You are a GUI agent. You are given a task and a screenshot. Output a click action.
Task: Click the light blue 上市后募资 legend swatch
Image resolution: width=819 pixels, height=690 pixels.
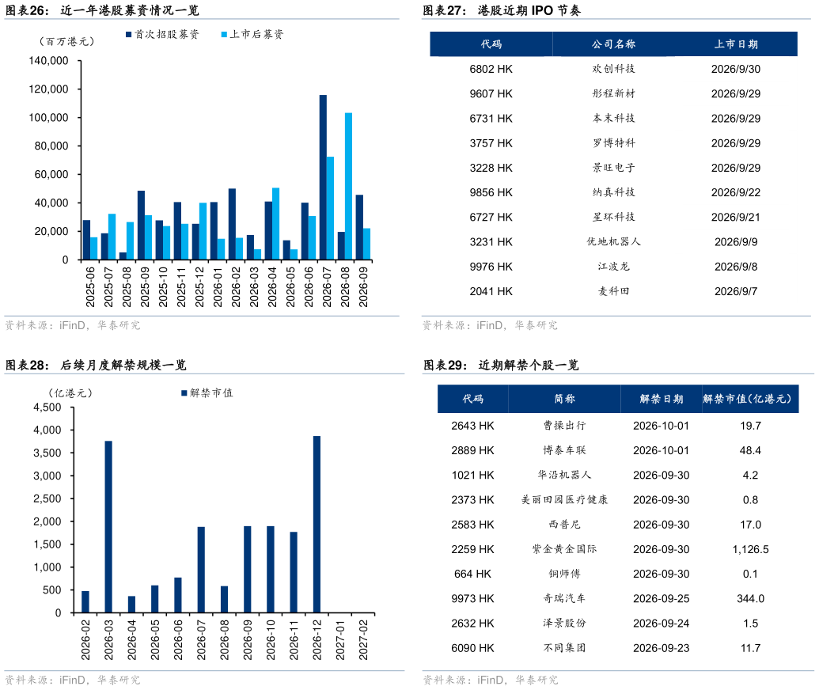pyautogui.click(x=224, y=35)
